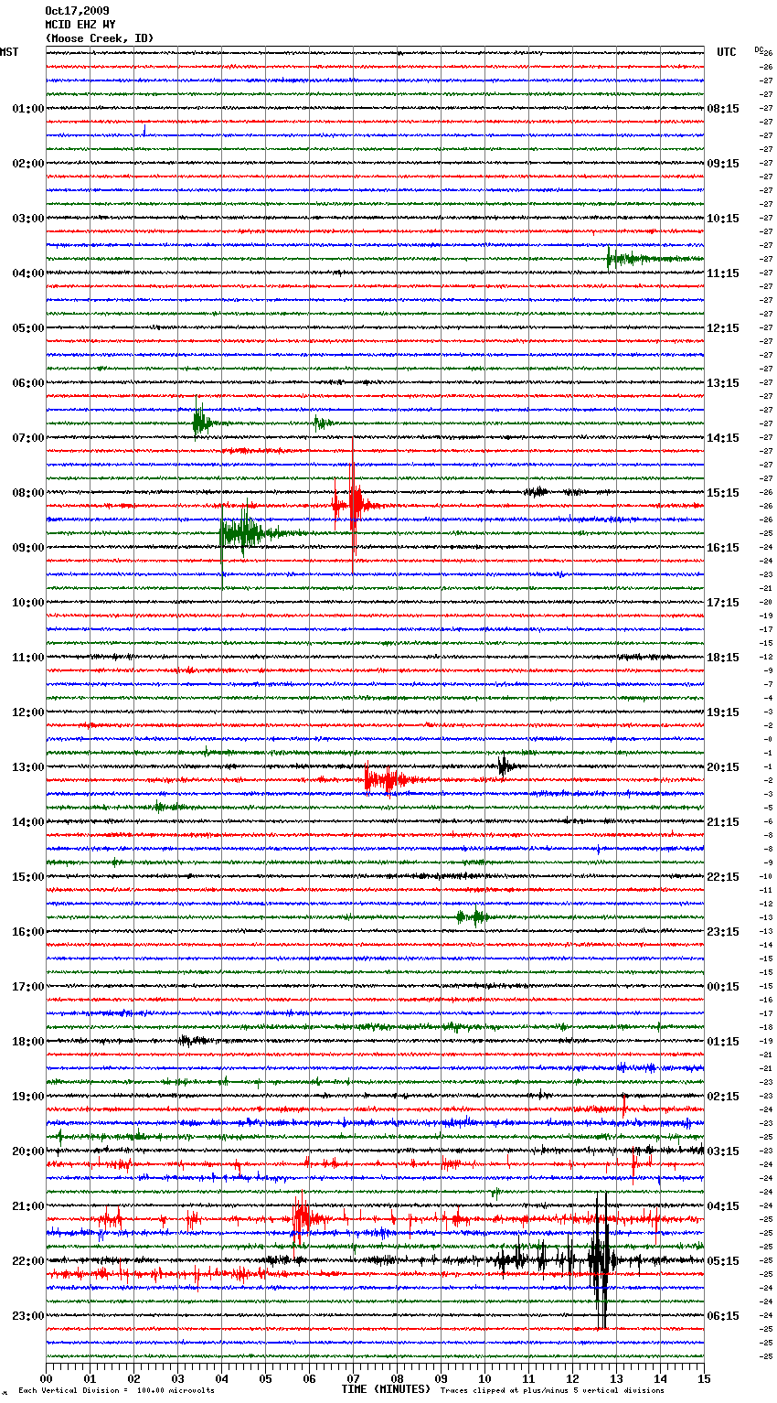
Task: Click the 11:15 UTC row label
Action: 723,273
